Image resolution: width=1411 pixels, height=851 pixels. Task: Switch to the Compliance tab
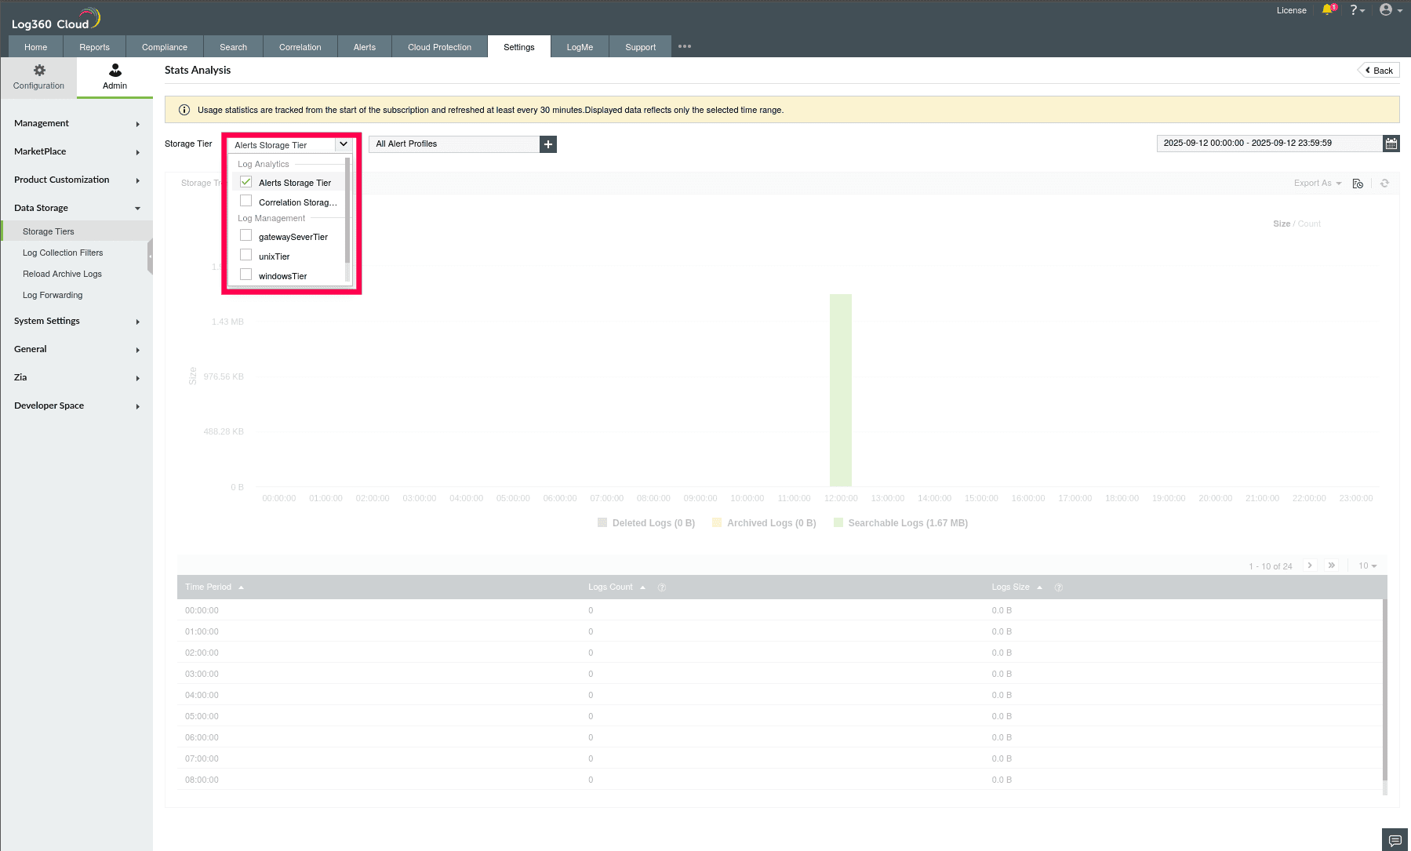click(x=165, y=47)
